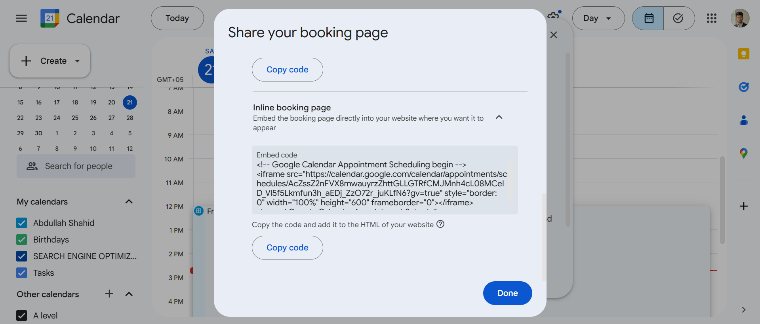760x324 pixels.
Task: Open Contacts side panel icon
Action: (x=743, y=120)
